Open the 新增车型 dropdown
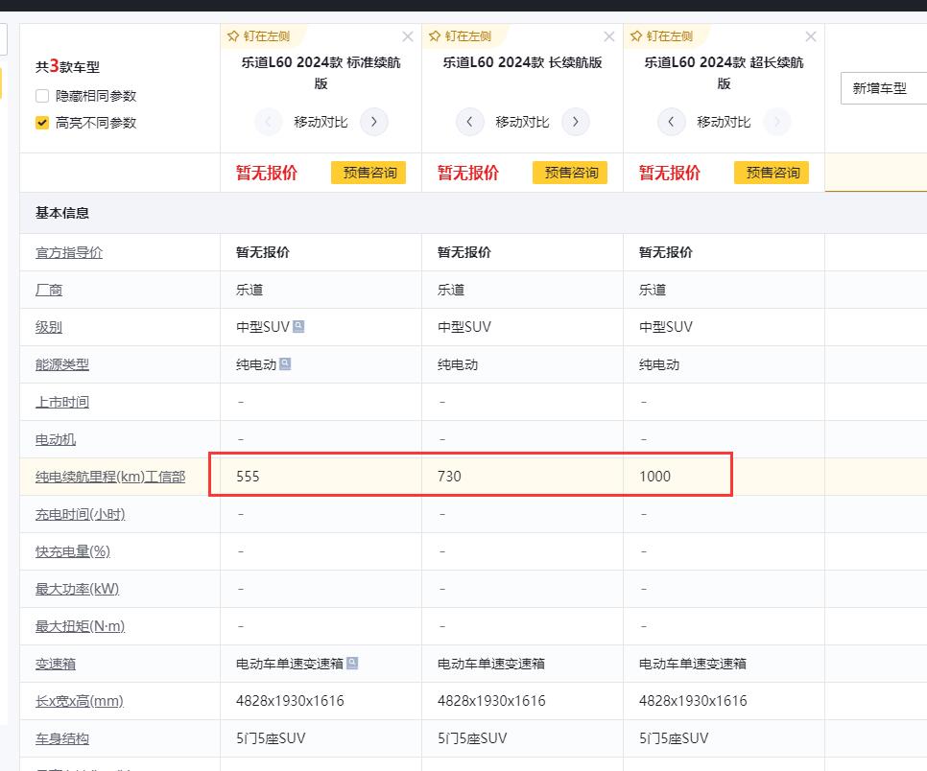 [883, 88]
